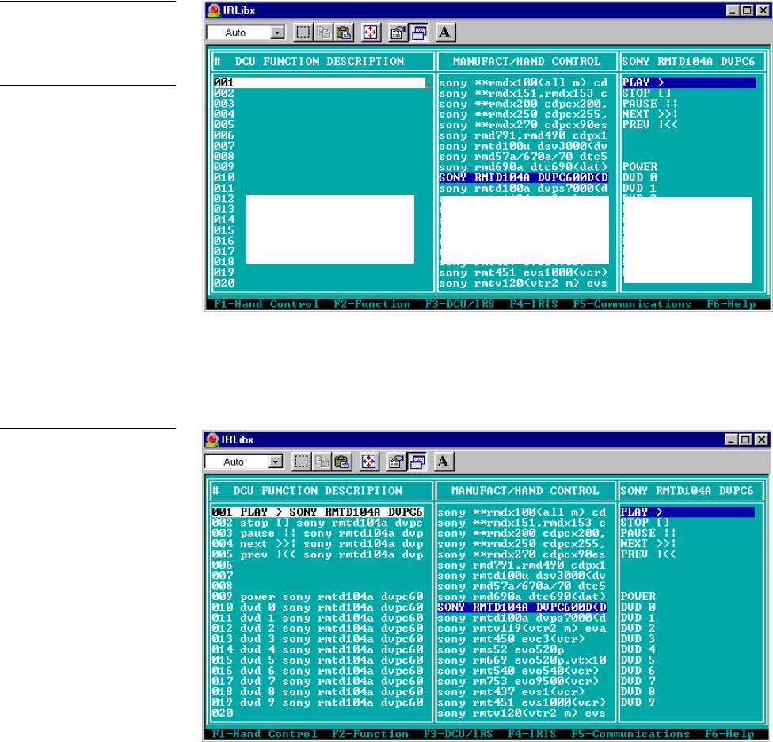
Task: Select 'POWER' command in upper window's right list
Action: click(x=639, y=166)
